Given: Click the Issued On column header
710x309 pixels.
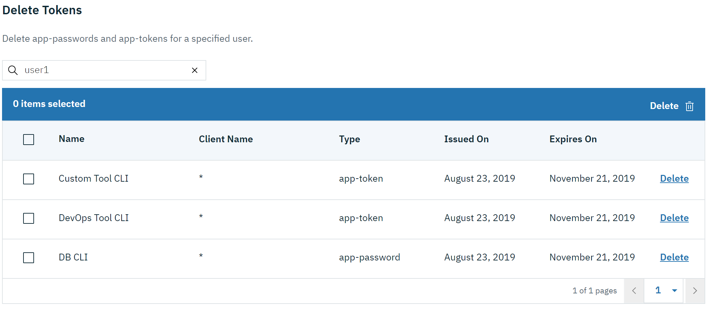Looking at the screenshot, I should tap(466, 139).
